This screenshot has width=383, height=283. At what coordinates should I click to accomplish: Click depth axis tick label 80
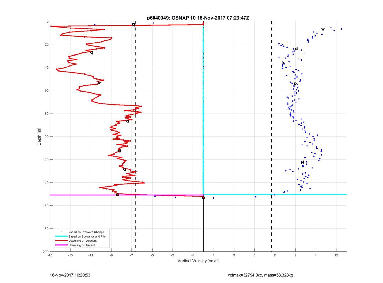pos(46,114)
